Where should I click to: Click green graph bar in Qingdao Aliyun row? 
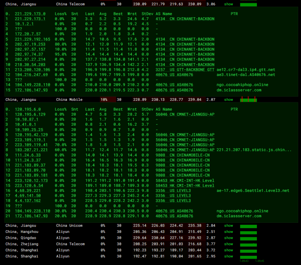tap(248, 238)
